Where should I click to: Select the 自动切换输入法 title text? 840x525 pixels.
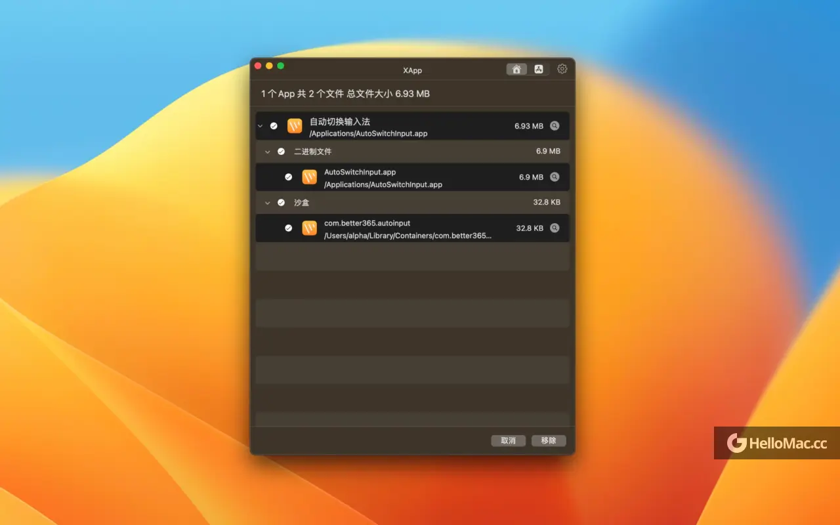pos(340,121)
